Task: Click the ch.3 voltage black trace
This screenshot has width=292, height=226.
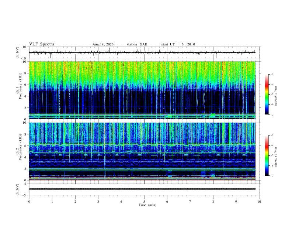Action: click(x=142, y=189)
